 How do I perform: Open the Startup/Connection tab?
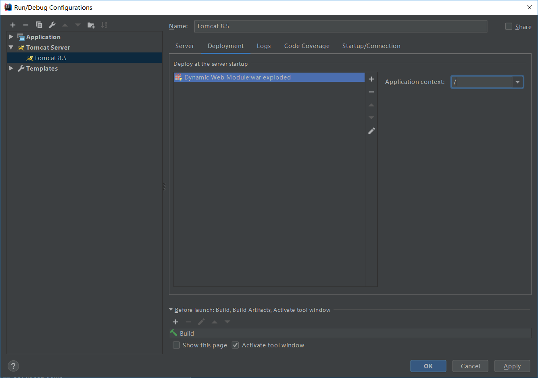(x=371, y=46)
